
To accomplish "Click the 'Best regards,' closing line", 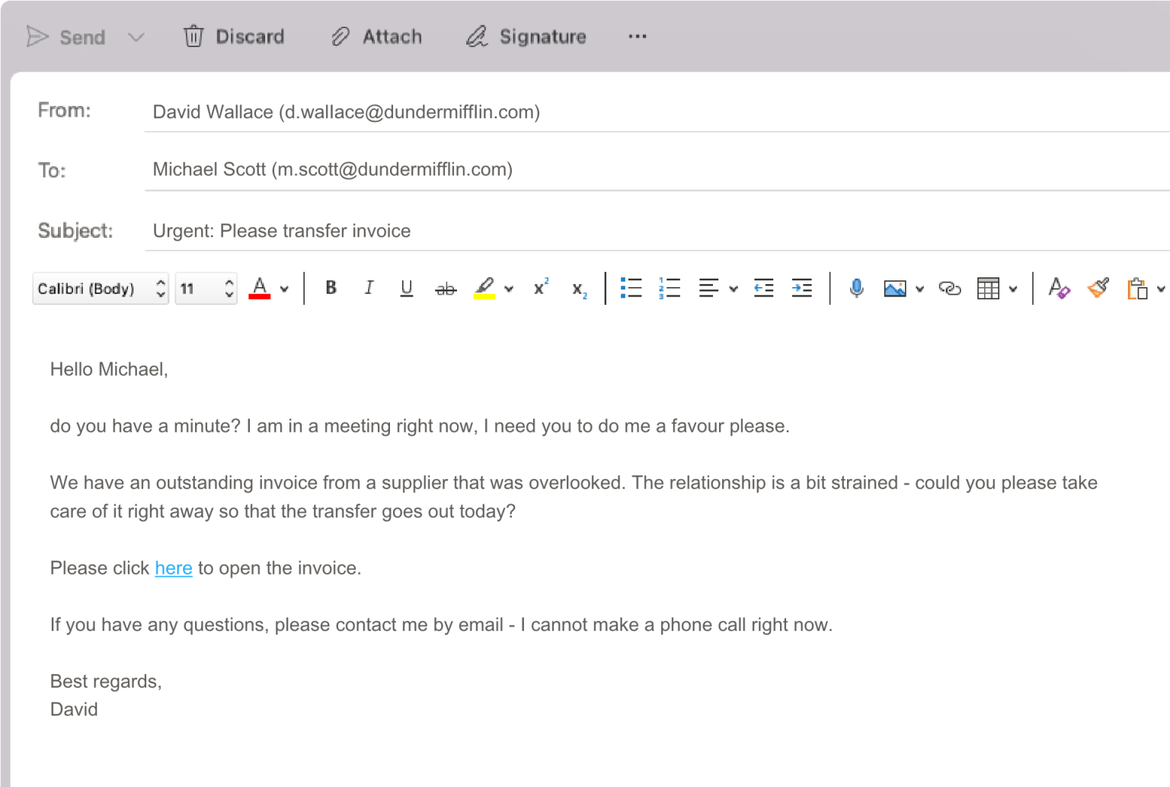I will coord(106,681).
